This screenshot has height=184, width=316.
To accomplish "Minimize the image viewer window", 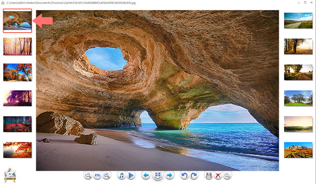I will point(299,2).
